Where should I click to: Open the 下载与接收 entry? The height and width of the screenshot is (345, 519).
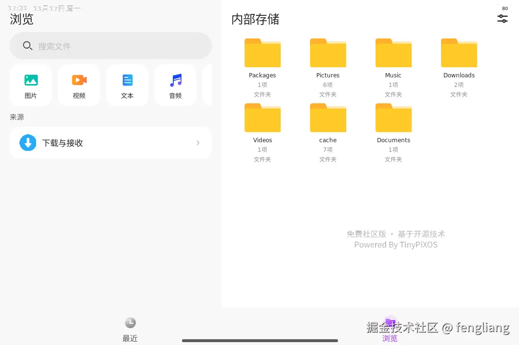click(x=111, y=143)
